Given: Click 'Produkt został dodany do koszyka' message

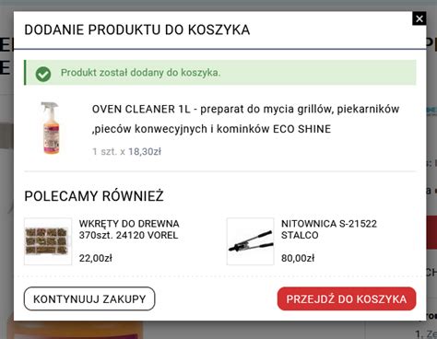Looking at the screenshot, I should point(140,73).
